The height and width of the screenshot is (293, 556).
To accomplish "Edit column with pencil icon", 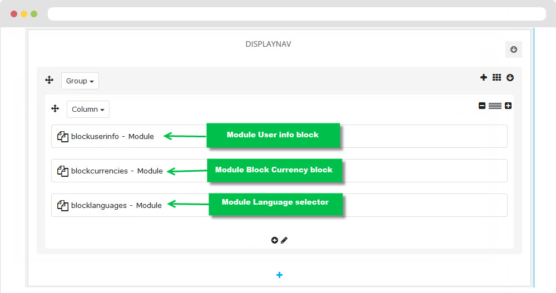I will 284,240.
